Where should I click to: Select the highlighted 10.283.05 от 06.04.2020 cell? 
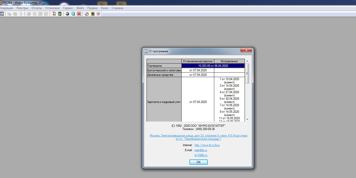(213, 66)
